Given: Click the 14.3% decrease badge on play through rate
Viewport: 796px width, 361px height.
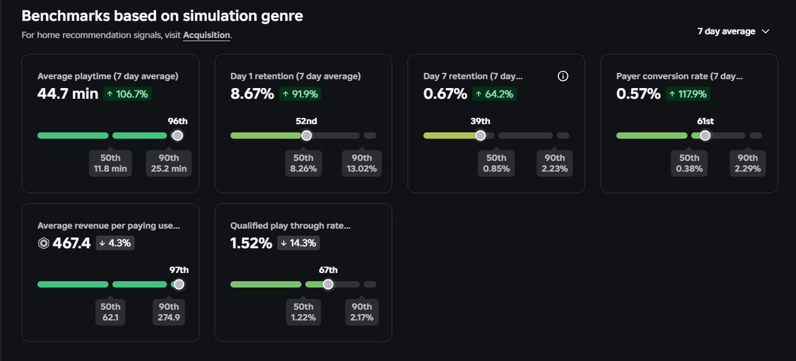Looking at the screenshot, I should click(x=299, y=243).
